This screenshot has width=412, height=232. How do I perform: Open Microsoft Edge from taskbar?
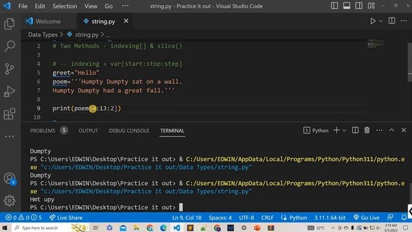[163, 227]
